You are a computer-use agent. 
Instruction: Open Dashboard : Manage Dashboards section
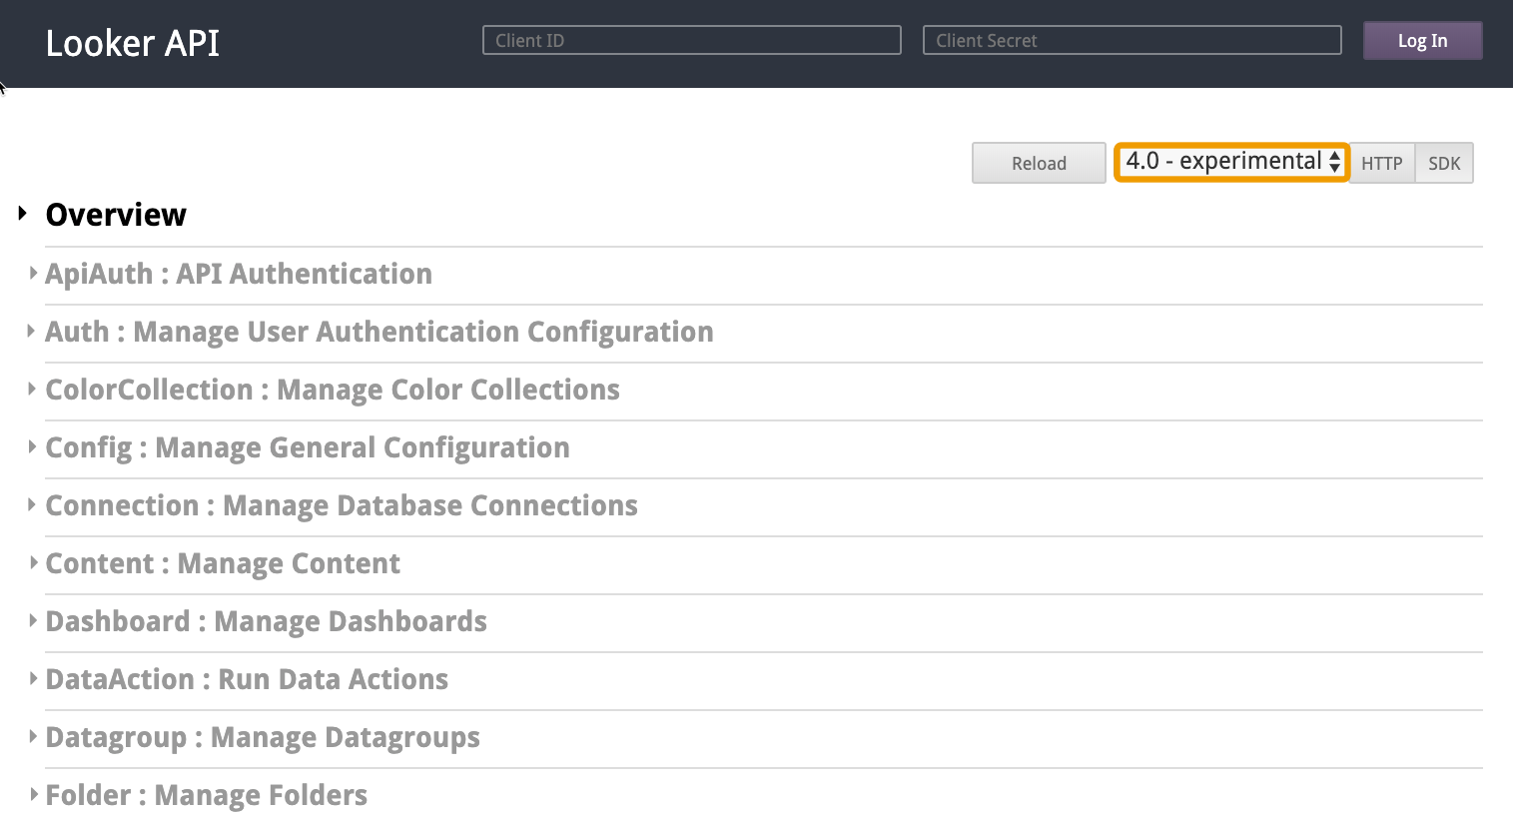[266, 621]
